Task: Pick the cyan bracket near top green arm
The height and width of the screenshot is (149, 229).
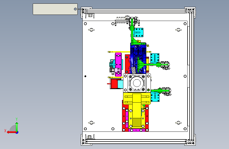Action: click(139, 32)
